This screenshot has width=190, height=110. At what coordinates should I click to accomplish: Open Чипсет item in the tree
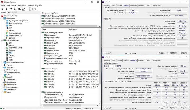(12, 55)
